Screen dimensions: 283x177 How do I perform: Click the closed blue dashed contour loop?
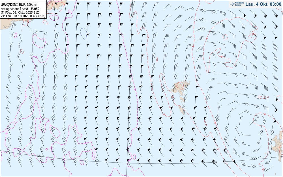click(83, 34)
